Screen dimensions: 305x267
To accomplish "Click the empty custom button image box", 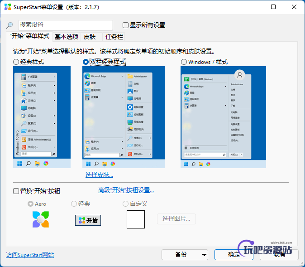I will 136,219.
